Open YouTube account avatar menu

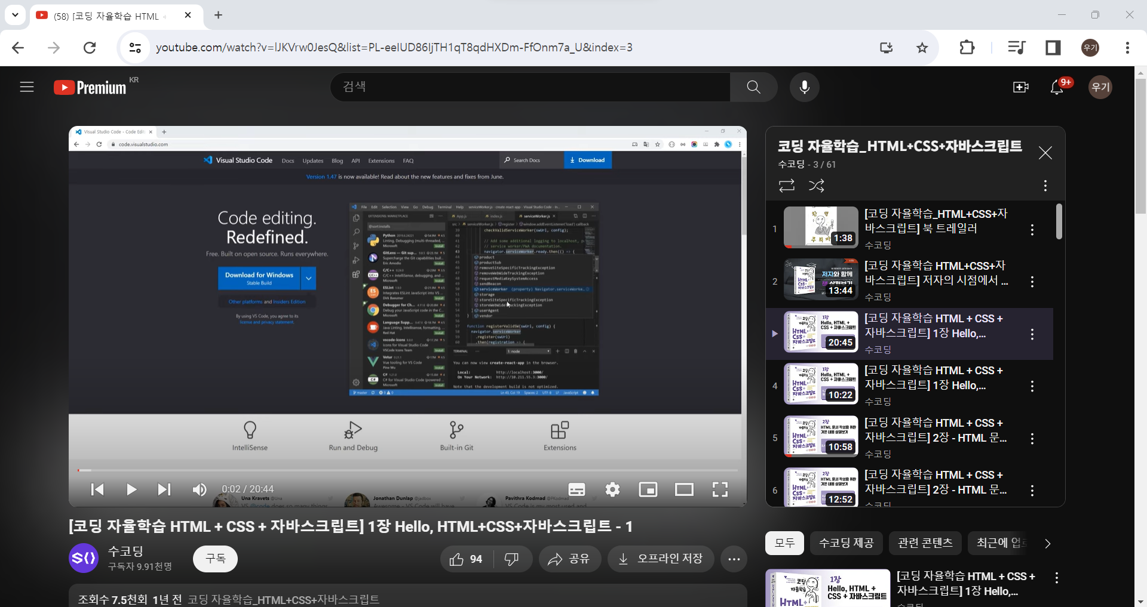tap(1100, 87)
